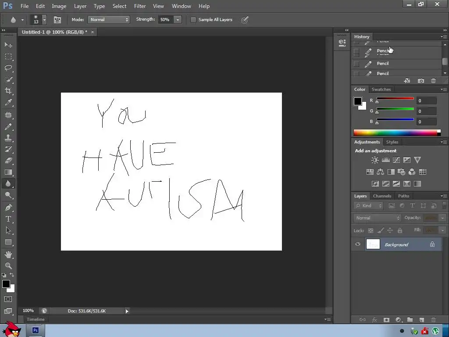Select the History Brush tool
The image size is (449, 337).
point(8,149)
